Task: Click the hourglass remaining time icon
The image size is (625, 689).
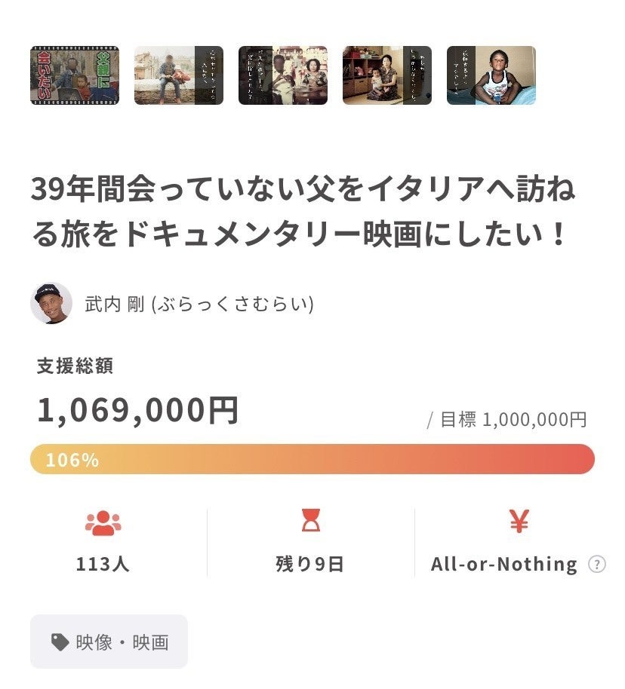Action: coord(311,522)
